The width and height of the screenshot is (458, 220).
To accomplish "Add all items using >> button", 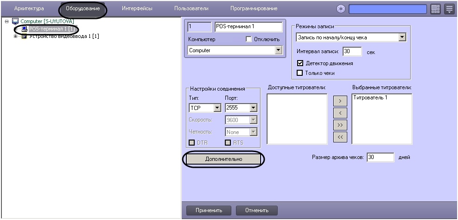I will pyautogui.click(x=340, y=125).
